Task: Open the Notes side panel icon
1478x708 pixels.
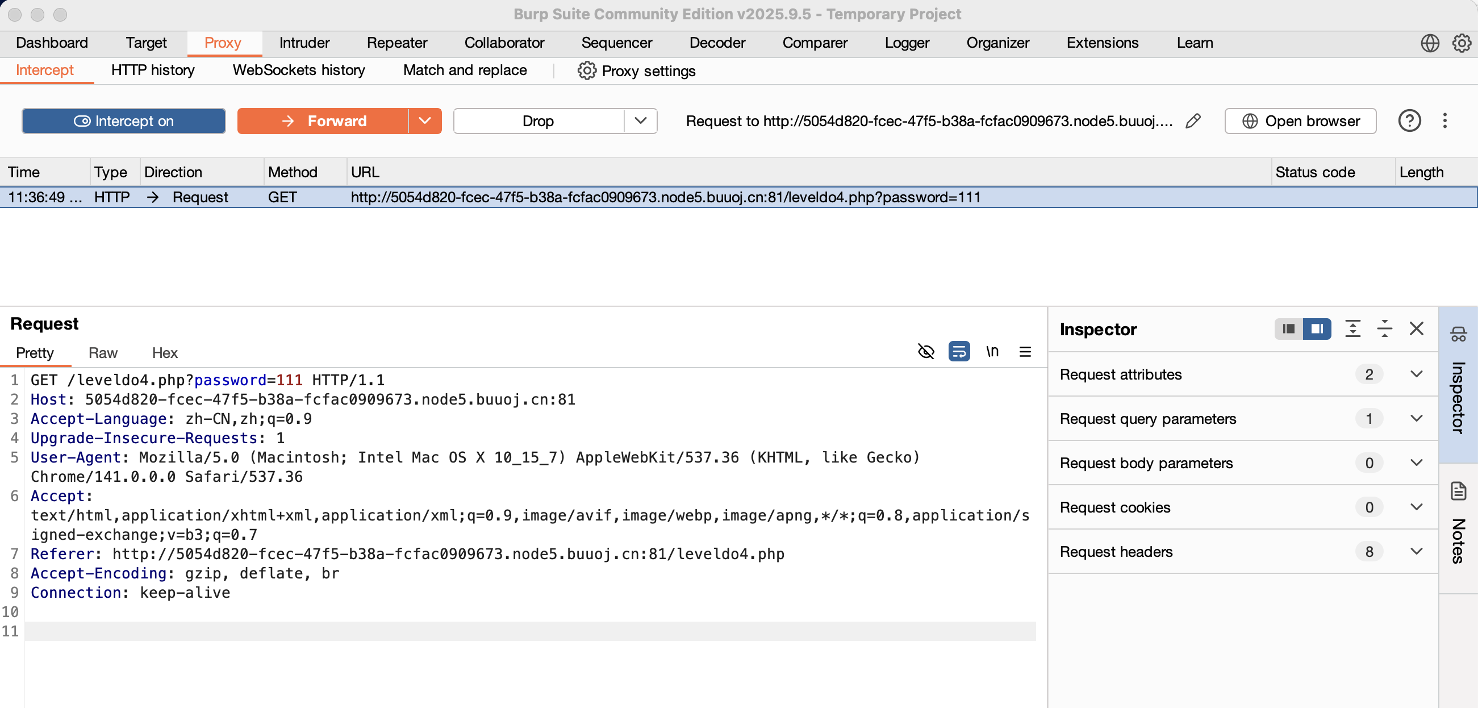Action: pyautogui.click(x=1458, y=492)
